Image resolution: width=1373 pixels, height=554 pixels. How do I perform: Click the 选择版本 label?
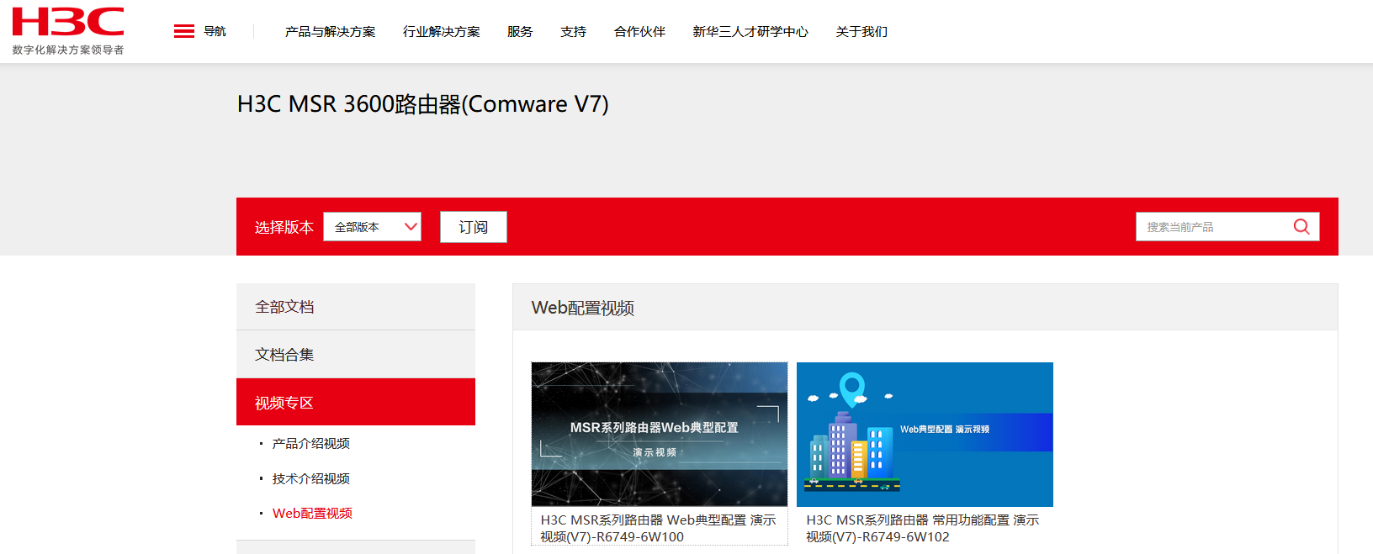pyautogui.click(x=284, y=227)
